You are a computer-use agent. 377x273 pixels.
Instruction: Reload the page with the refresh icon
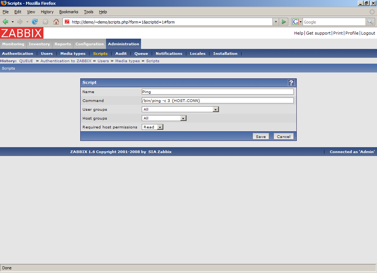coord(35,22)
